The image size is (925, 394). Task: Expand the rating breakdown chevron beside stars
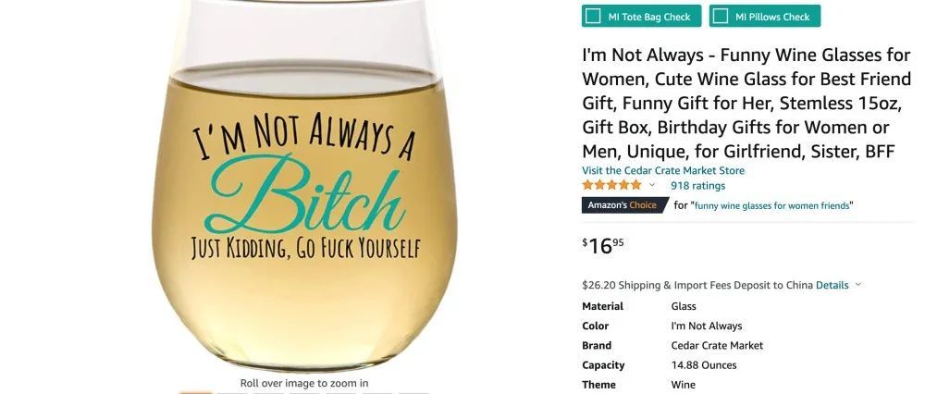tap(652, 185)
